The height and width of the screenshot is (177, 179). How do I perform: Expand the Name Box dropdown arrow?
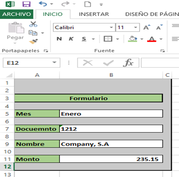point(54,63)
